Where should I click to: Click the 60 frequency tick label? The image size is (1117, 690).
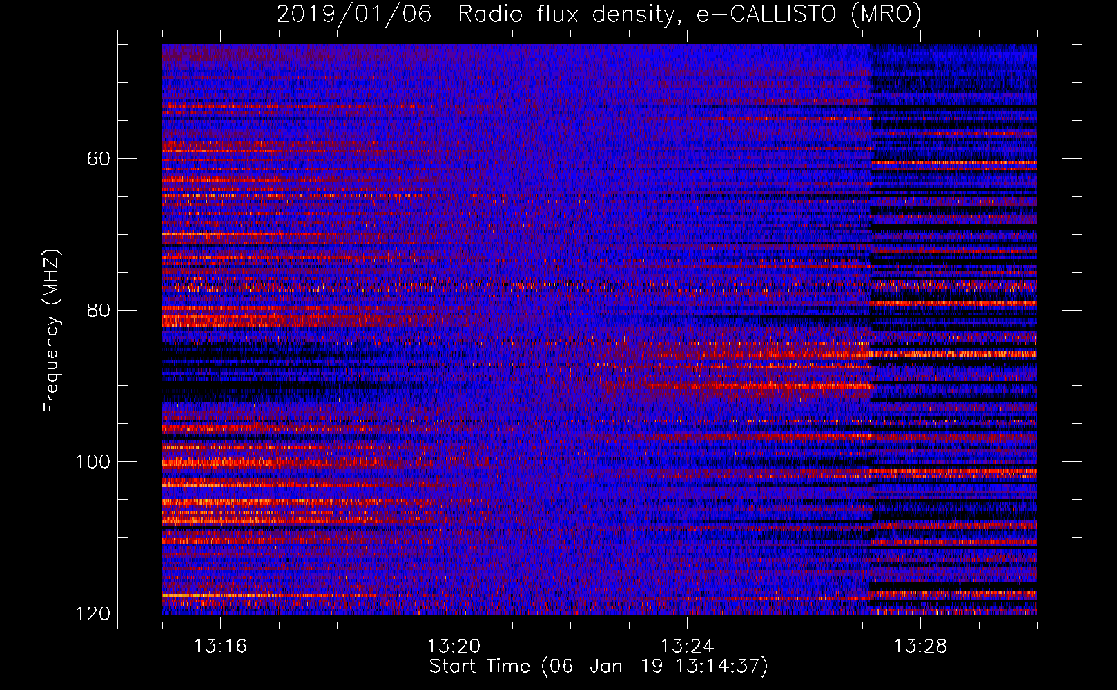(99, 159)
